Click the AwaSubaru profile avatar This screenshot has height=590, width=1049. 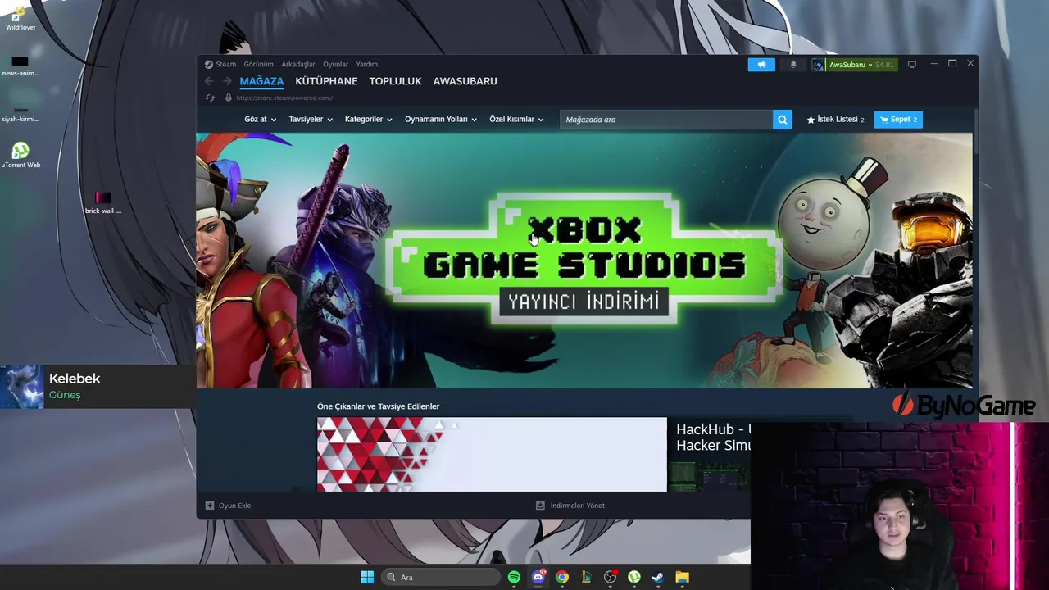click(818, 65)
